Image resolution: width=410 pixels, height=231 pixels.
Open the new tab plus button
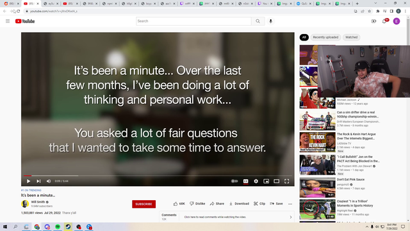[x=357, y=4]
